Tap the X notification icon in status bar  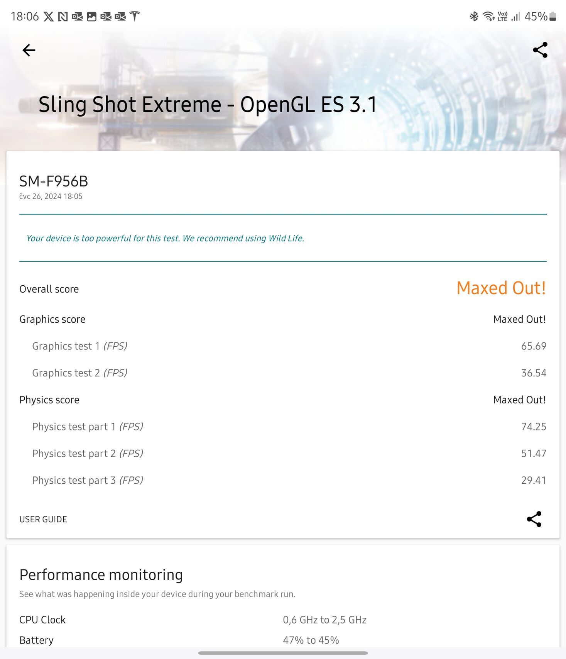49,17
